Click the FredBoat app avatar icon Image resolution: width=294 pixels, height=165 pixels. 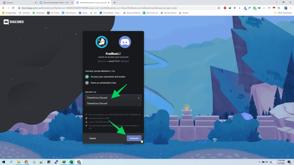[x=102, y=42]
